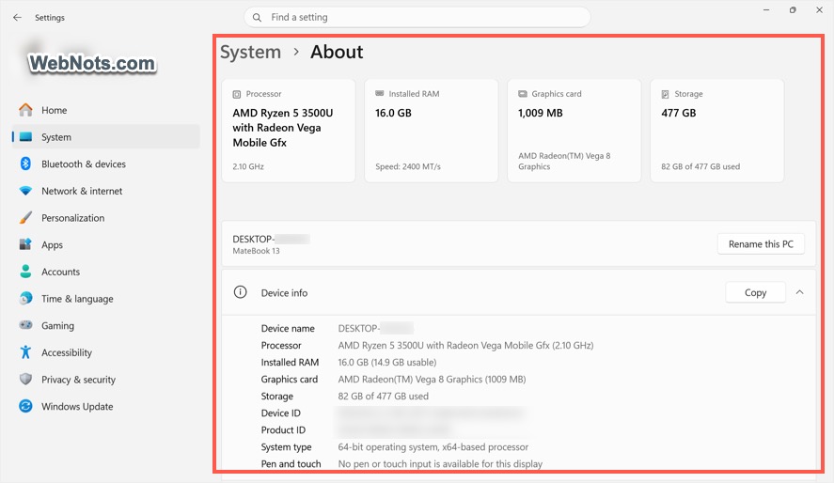Click the Privacy & security shield icon
The width and height of the screenshot is (834, 483).
[25, 379]
